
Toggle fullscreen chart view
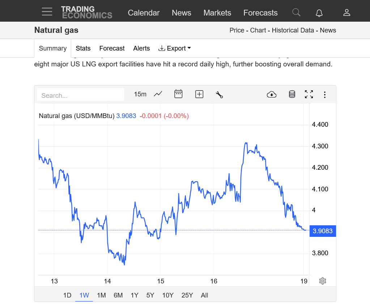click(309, 95)
